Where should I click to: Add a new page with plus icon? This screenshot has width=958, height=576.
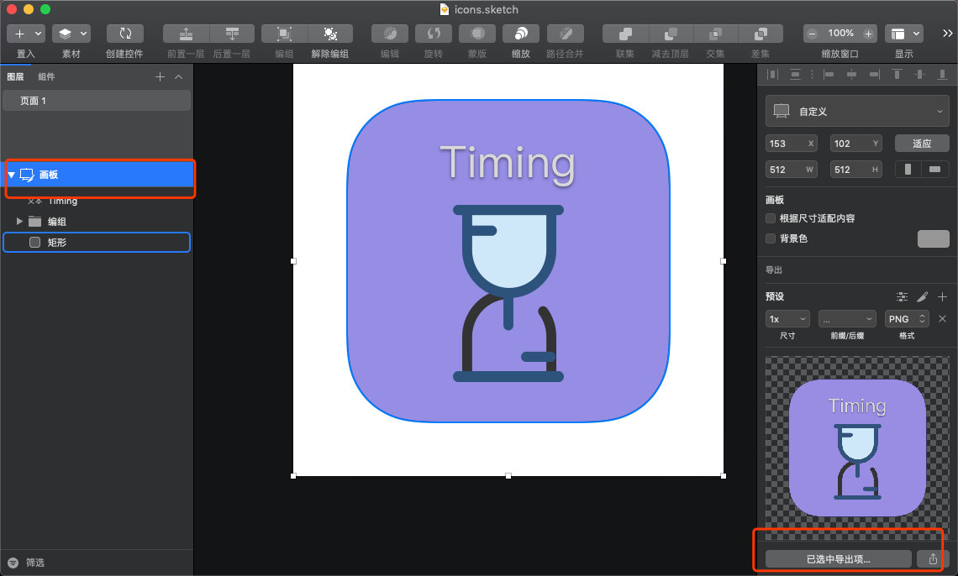pos(160,77)
